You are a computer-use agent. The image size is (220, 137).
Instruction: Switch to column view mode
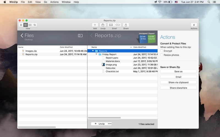tap(30, 25)
